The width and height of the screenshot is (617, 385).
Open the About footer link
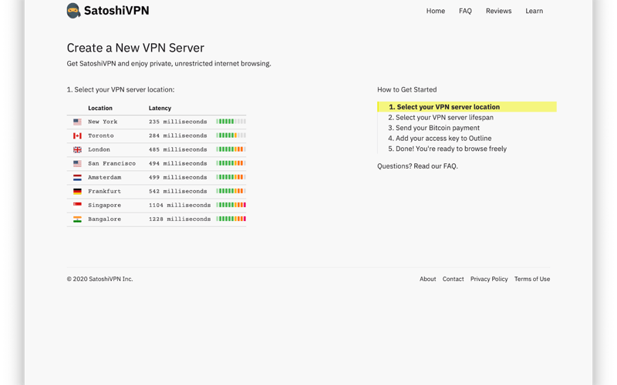(x=428, y=279)
